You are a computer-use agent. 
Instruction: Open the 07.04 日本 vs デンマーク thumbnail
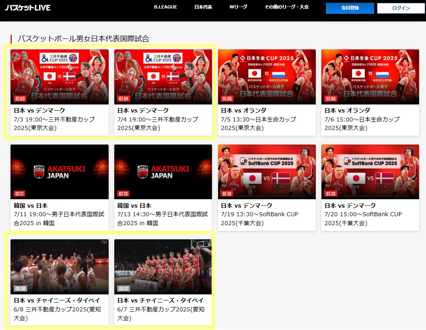click(x=163, y=77)
